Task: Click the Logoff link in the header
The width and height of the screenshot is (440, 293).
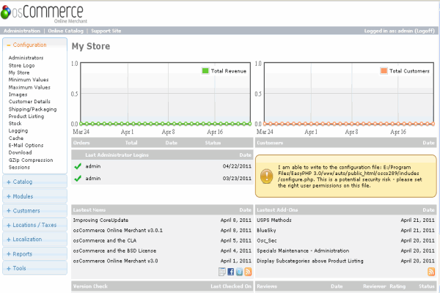Action: (425, 31)
